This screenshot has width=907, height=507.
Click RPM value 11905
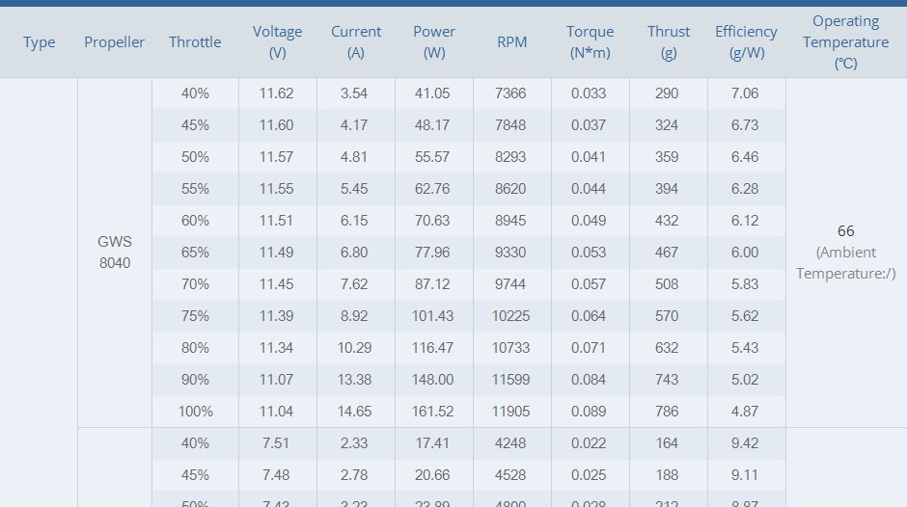click(510, 412)
